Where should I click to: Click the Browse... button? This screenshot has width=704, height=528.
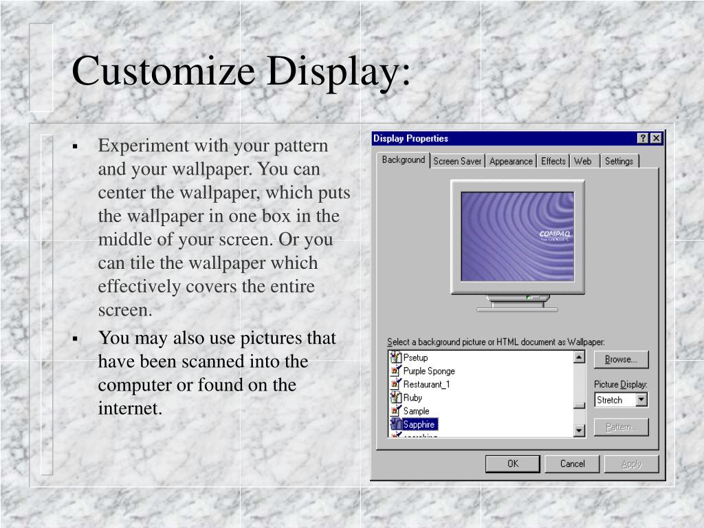pyautogui.click(x=621, y=359)
